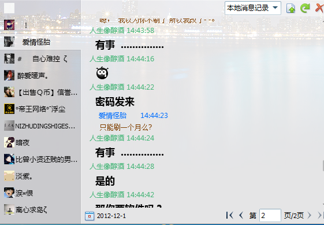Click the 淡紫 contact avatar
The image size is (324, 225).
(x=9, y=176)
